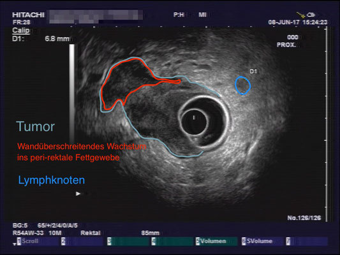The height and width of the screenshot is (255, 340).
Task: Click the D1 marker label near lymph node
Action: 253,71
